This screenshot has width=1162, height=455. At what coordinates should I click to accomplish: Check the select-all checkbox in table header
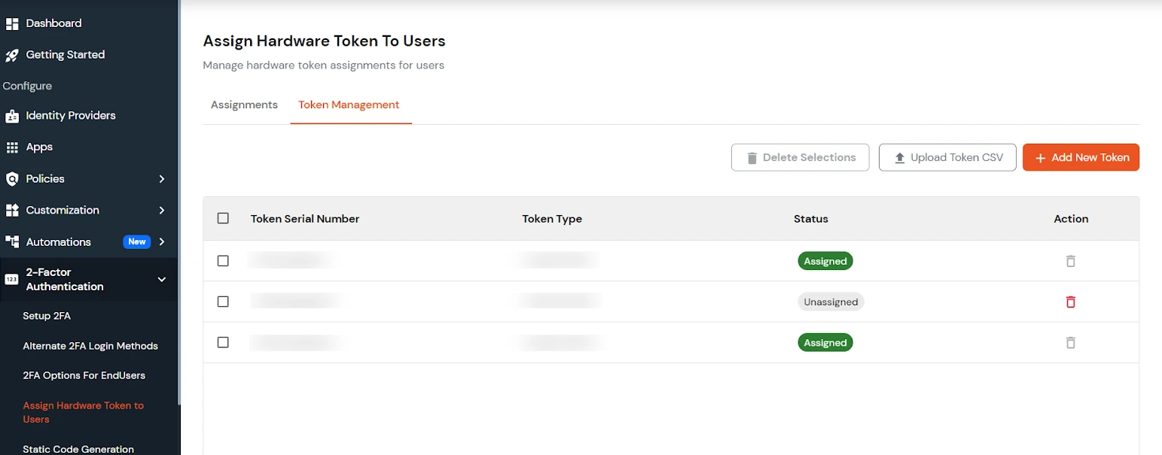click(223, 218)
